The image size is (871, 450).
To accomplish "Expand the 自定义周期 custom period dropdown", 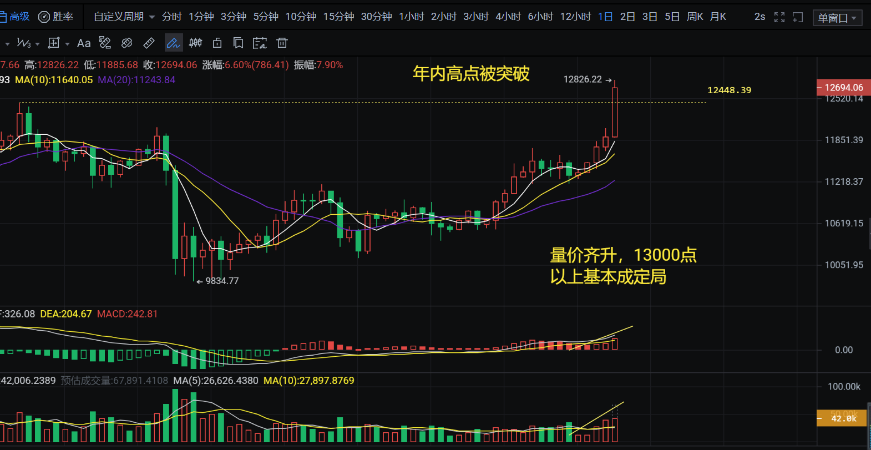I will click(124, 17).
